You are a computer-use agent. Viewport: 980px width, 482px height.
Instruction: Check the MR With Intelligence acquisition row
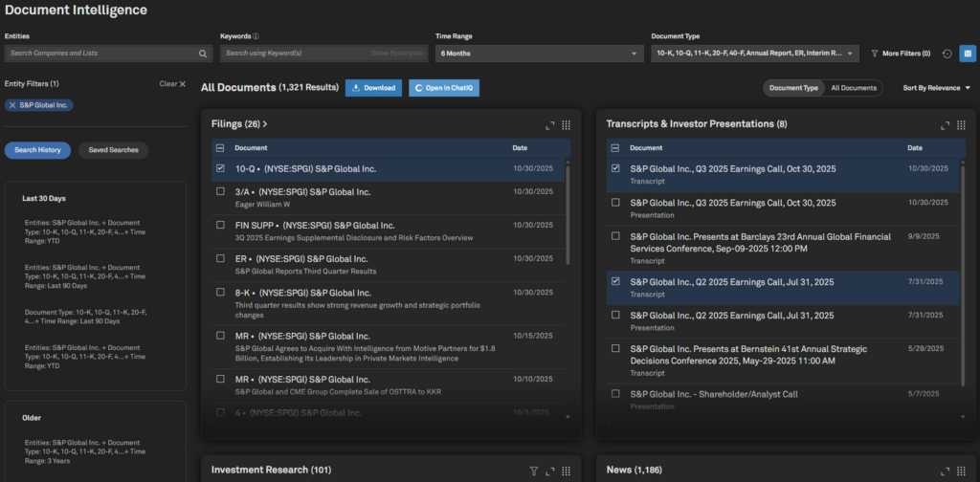pyautogui.click(x=220, y=336)
